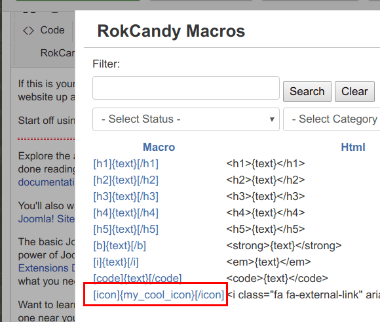Click the Code toolbar button in editor

point(44,30)
